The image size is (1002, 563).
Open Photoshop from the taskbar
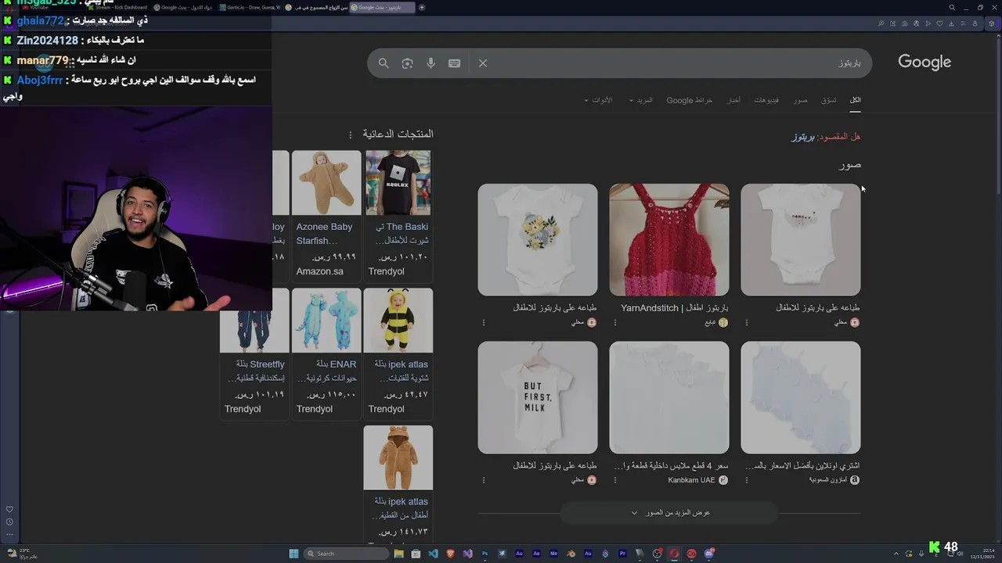click(485, 554)
